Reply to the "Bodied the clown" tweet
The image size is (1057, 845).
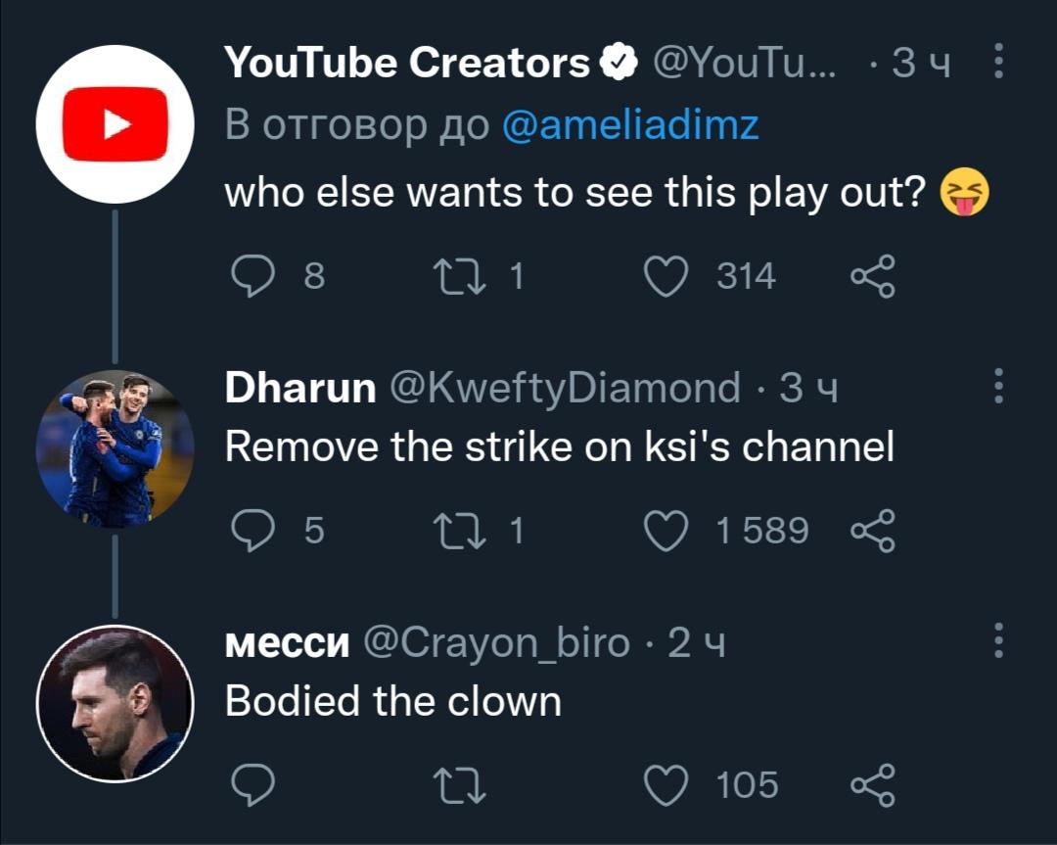click(x=253, y=784)
